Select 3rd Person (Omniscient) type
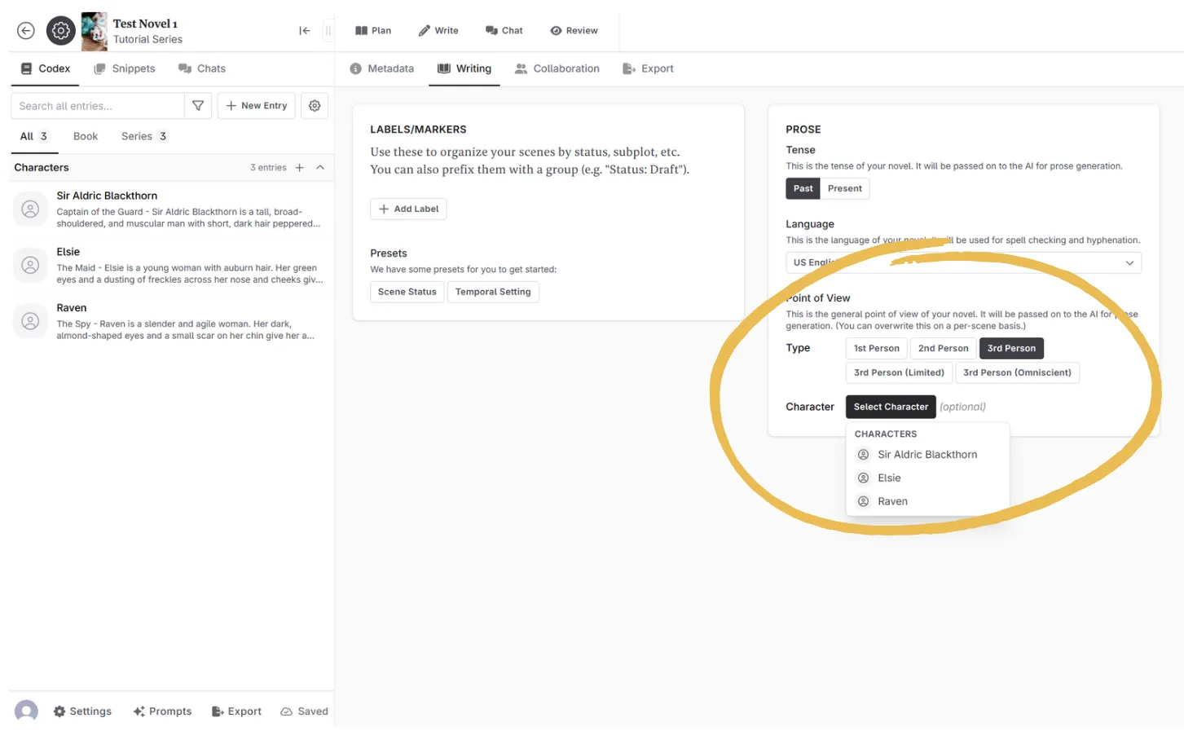This screenshot has height=740, width=1184. click(x=1016, y=372)
